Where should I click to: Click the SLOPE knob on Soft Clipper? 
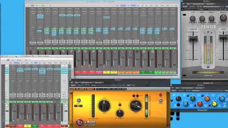(x=120, y=113)
